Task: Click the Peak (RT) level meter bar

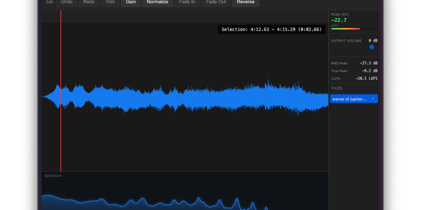Action: pos(354,29)
